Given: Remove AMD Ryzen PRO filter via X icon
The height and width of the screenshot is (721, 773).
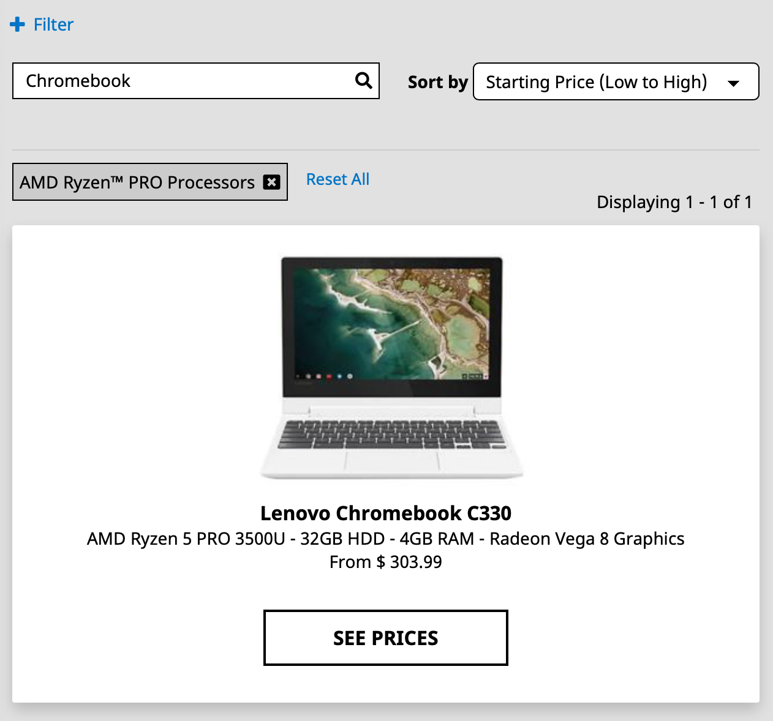Looking at the screenshot, I should pos(271,182).
